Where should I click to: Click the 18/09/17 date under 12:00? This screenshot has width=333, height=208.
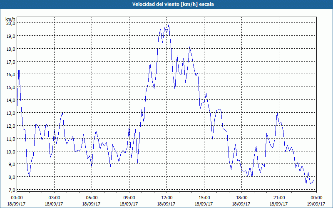click(x=166, y=204)
